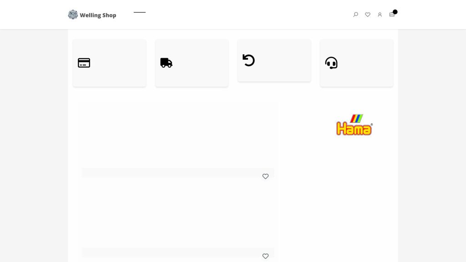Image resolution: width=466 pixels, height=262 pixels.
Task: Click the circular return arrow icon
Action: (x=249, y=60)
